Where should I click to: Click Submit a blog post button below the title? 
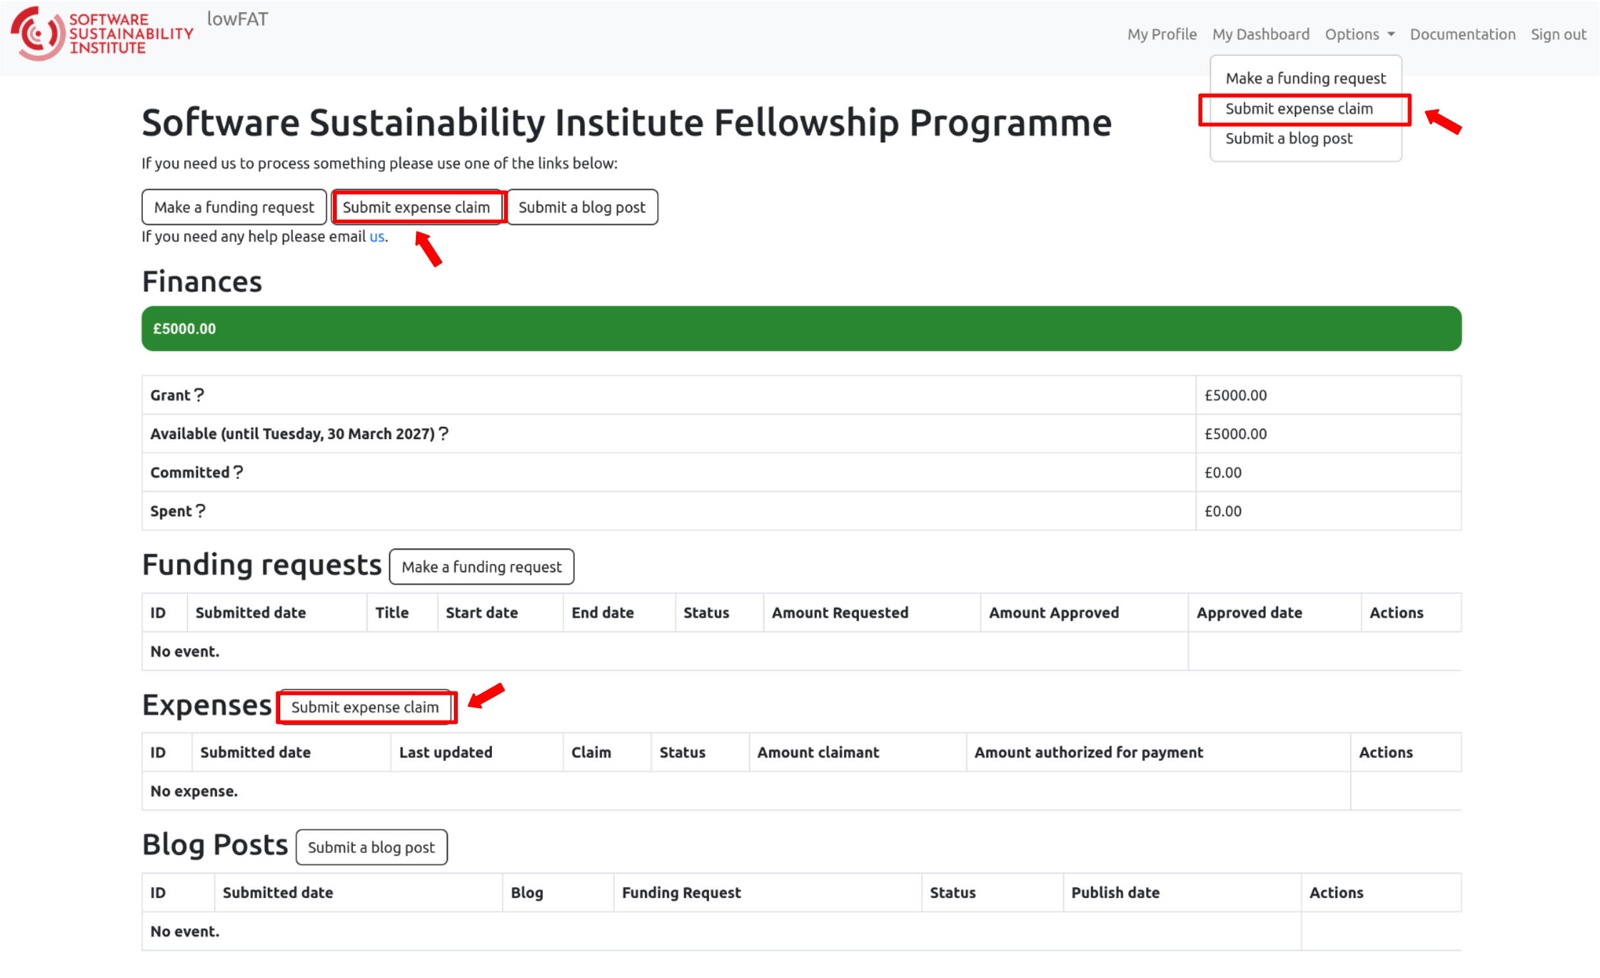pyautogui.click(x=582, y=207)
